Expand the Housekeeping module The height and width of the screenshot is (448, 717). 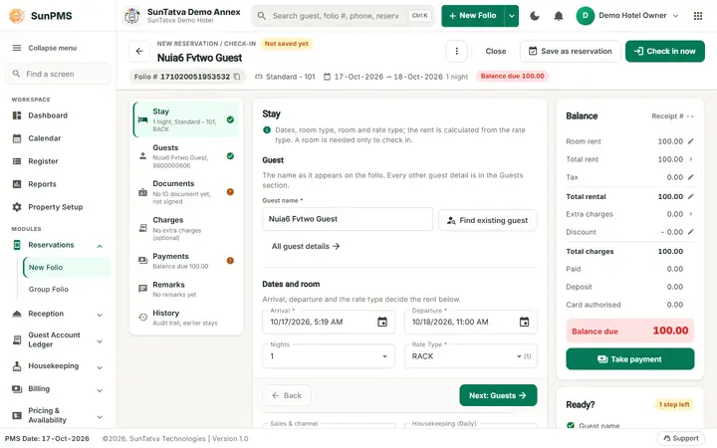pyautogui.click(x=100, y=367)
